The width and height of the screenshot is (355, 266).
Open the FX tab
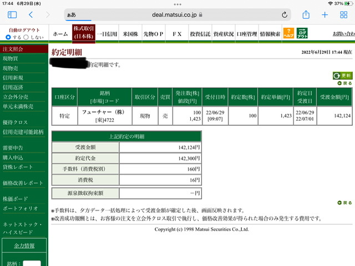177,34
